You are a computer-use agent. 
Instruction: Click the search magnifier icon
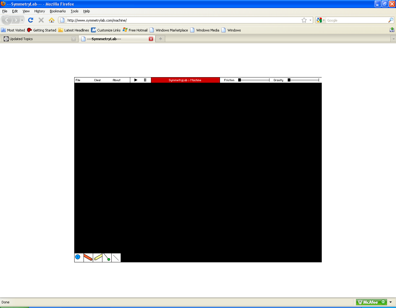[x=391, y=20]
